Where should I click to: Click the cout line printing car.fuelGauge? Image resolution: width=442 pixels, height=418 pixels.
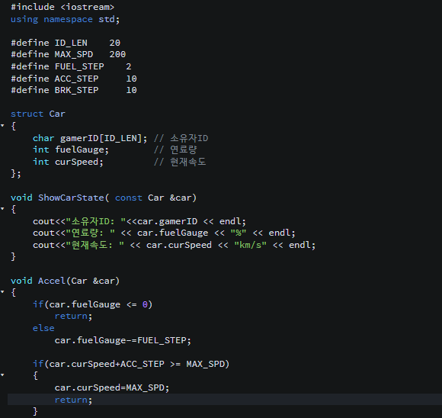164,233
